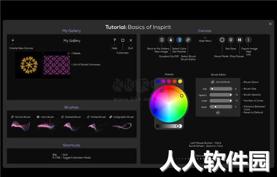Screen dimensions: 277x177
Task: Click the 'Brush Opacity' label
Action: point(252,95)
